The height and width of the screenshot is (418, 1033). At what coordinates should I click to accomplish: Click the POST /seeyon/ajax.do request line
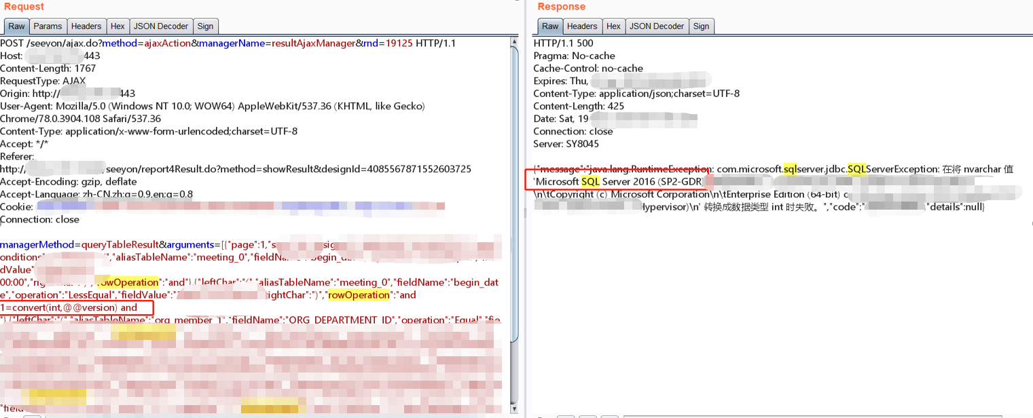(228, 43)
